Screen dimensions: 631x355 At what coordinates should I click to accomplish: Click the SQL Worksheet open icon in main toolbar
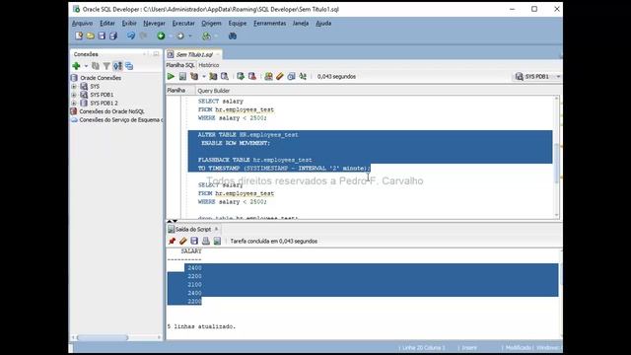pos(206,35)
